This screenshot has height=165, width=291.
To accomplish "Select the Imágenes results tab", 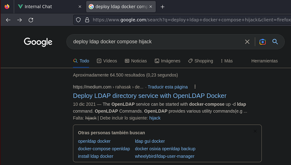I will (168, 61).
